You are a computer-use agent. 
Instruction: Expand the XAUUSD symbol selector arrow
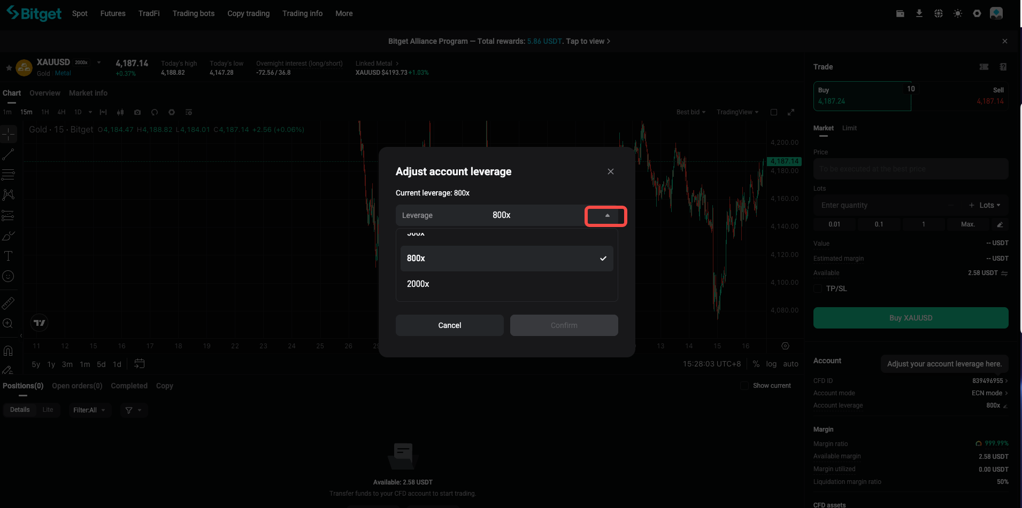[99, 62]
